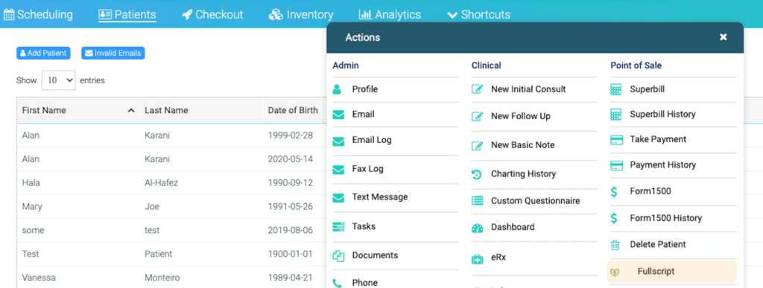Click the Tasks list icon

(x=338, y=226)
